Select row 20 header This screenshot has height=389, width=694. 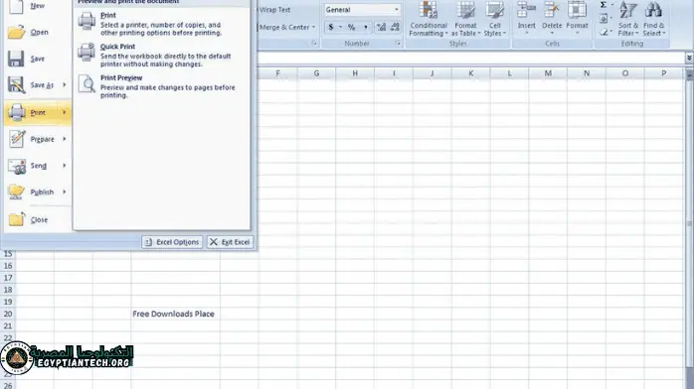8,314
